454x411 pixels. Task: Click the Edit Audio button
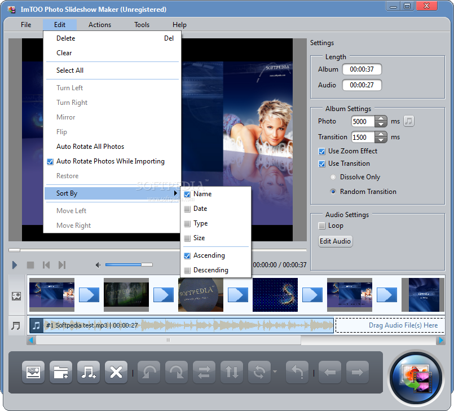(x=336, y=241)
